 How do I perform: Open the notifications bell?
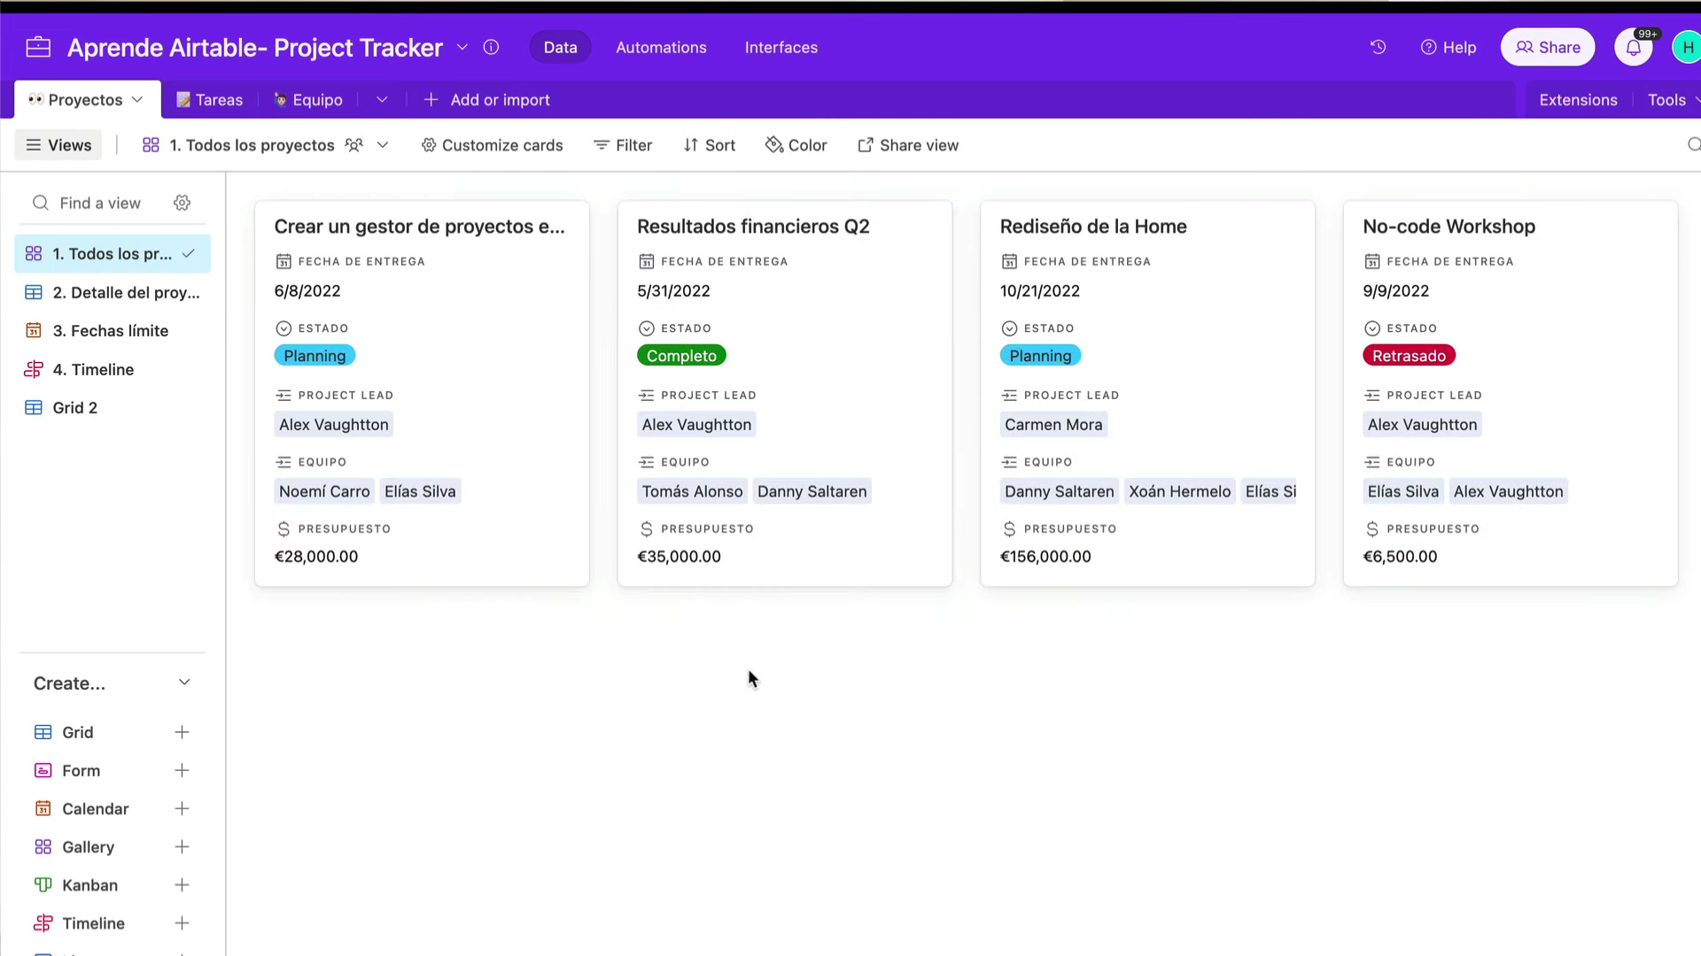click(x=1633, y=47)
